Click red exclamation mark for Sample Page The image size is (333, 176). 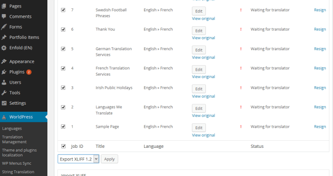coord(241,127)
